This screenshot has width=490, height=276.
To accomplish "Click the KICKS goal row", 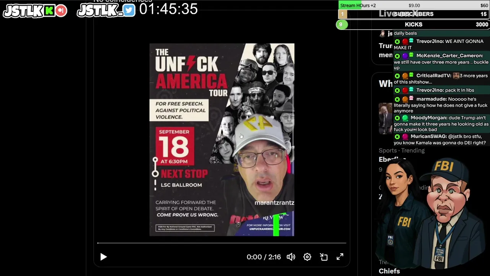I will click(413, 25).
